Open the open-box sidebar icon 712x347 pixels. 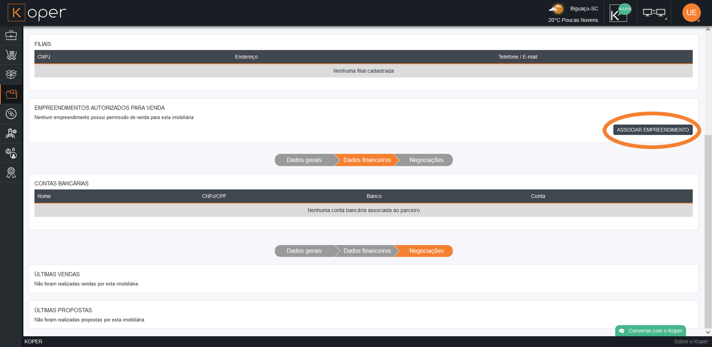tap(11, 74)
